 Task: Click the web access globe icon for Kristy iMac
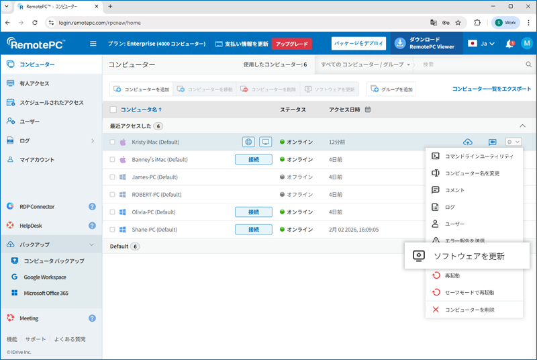pyautogui.click(x=249, y=142)
